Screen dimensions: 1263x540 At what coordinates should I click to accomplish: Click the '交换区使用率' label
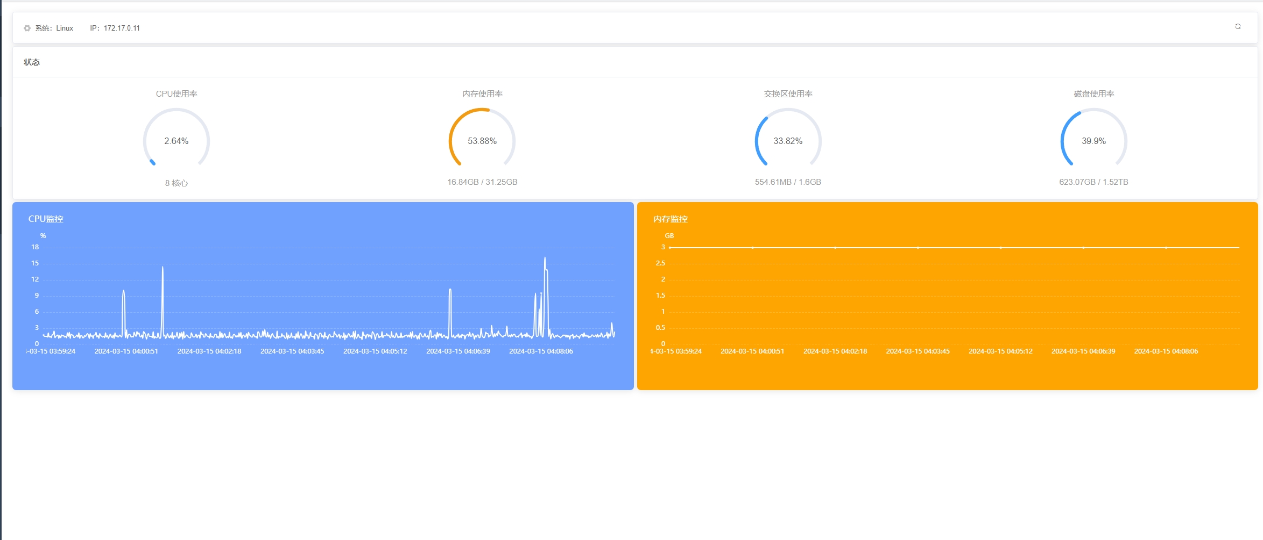click(x=788, y=93)
